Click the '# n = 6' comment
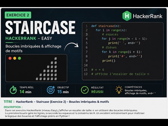 (x=98, y=70)
